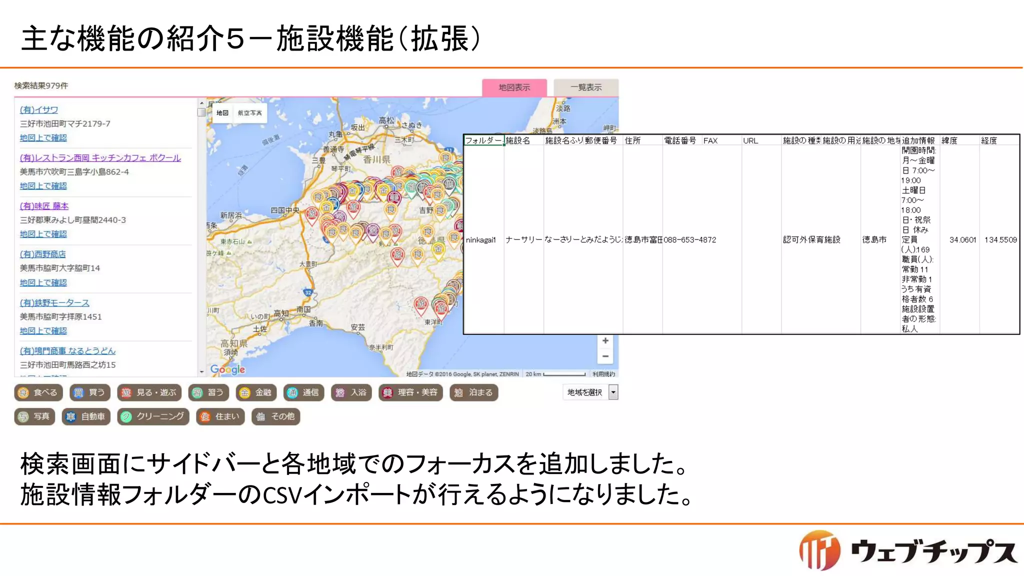Open the (有)味匠 藤本 listing
This screenshot has height=576, width=1024.
(44, 206)
